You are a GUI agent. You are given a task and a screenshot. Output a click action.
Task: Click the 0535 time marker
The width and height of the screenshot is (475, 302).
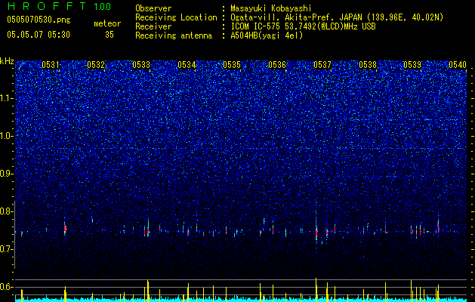coord(232,64)
